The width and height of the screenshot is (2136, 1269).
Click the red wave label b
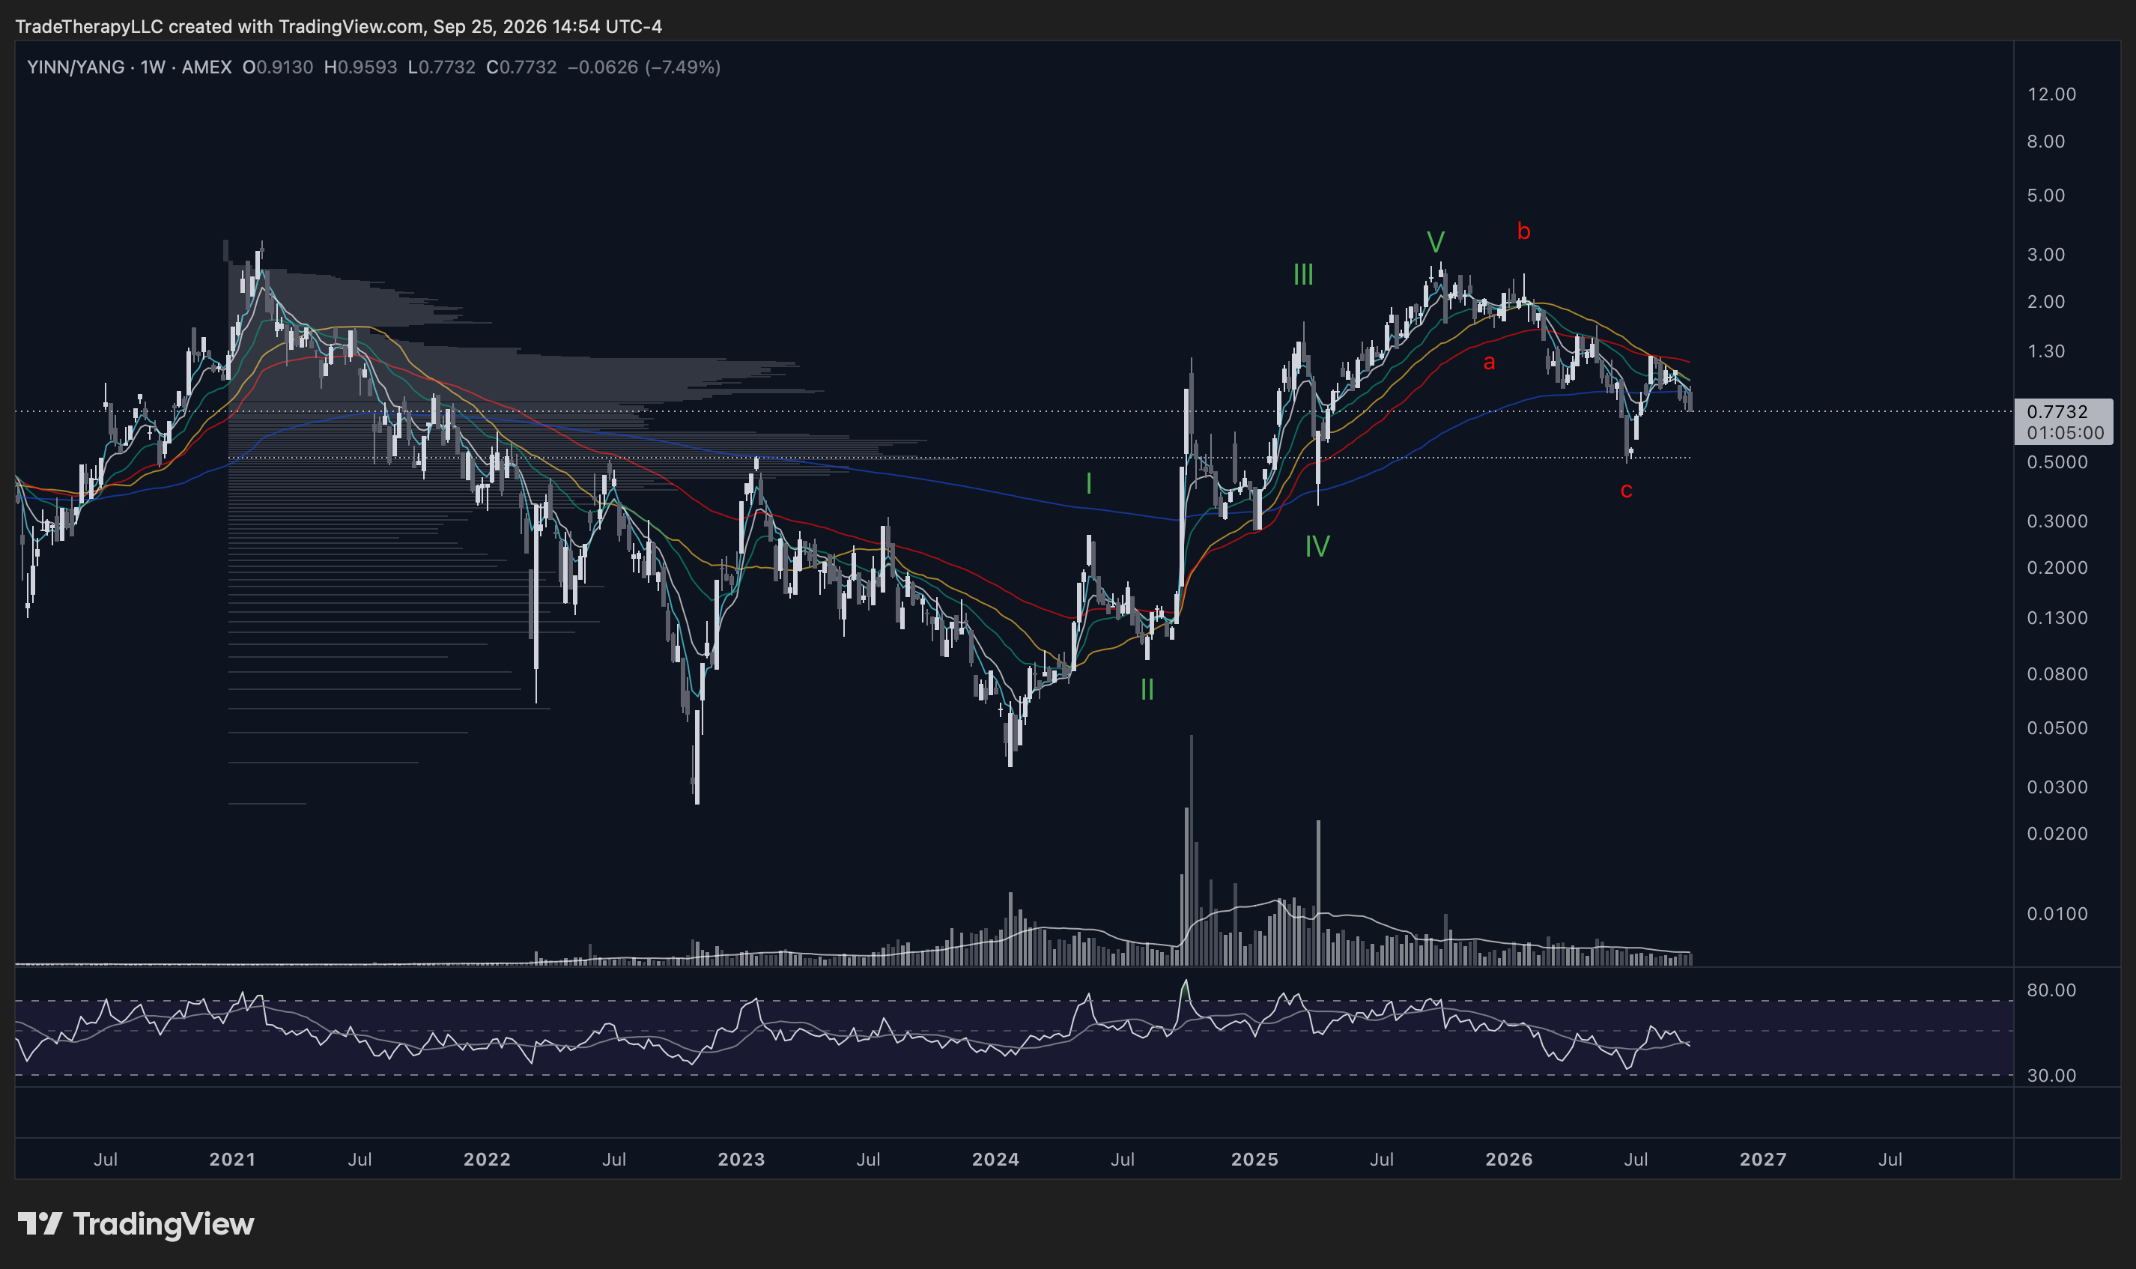1523,231
